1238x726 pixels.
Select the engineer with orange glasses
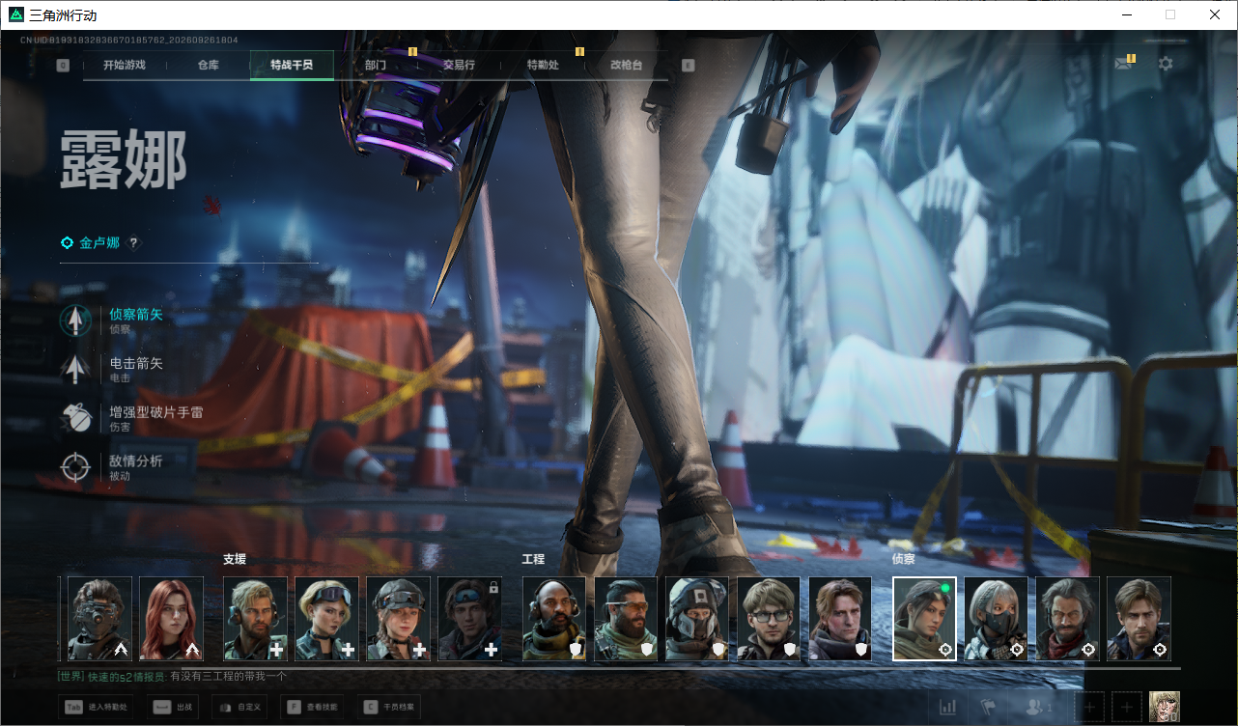point(626,619)
